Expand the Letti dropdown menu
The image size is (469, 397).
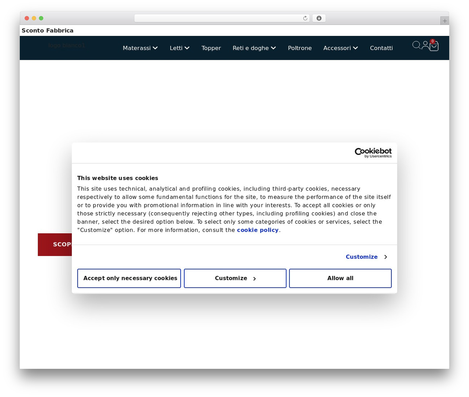[180, 48]
